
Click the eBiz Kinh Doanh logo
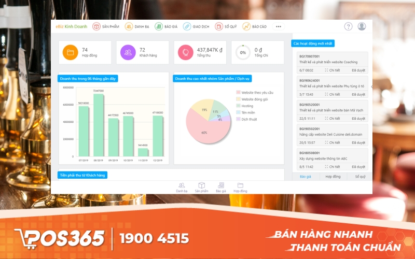[72, 26]
